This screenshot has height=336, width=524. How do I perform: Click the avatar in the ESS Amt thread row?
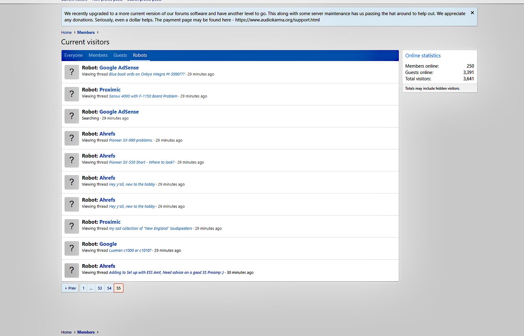point(72,270)
